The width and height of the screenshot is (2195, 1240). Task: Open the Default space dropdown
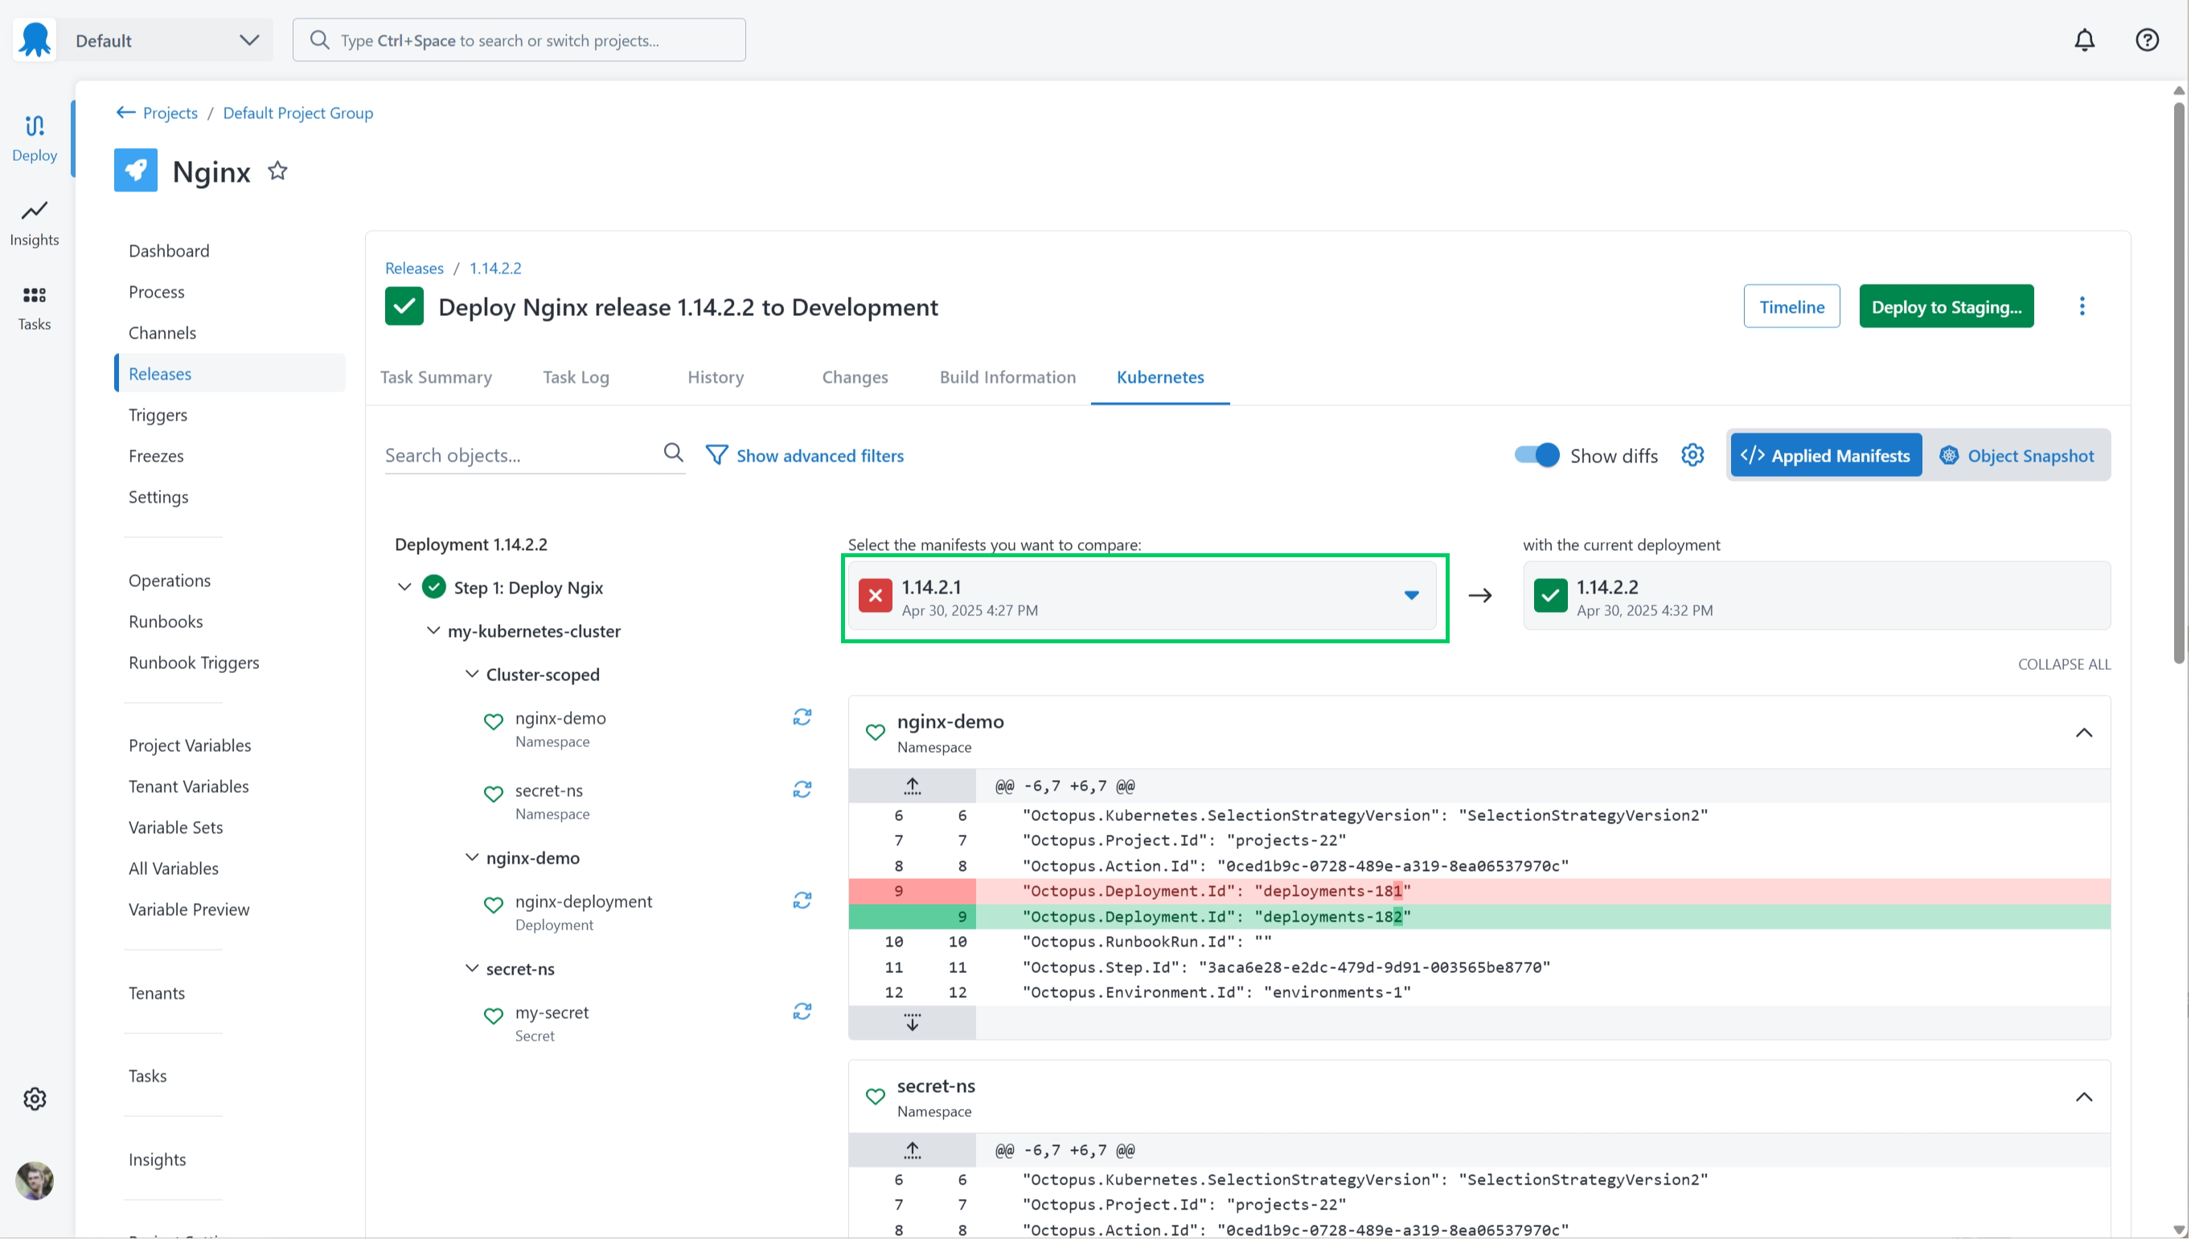pyautogui.click(x=166, y=40)
